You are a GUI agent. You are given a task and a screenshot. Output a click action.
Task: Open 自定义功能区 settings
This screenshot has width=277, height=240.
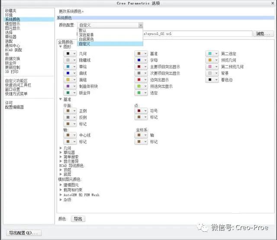16,81
